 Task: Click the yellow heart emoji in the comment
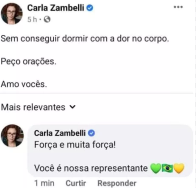click(x=179, y=168)
